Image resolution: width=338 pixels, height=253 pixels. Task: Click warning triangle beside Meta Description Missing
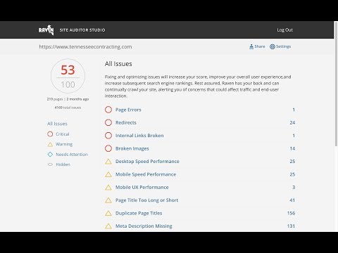click(108, 226)
